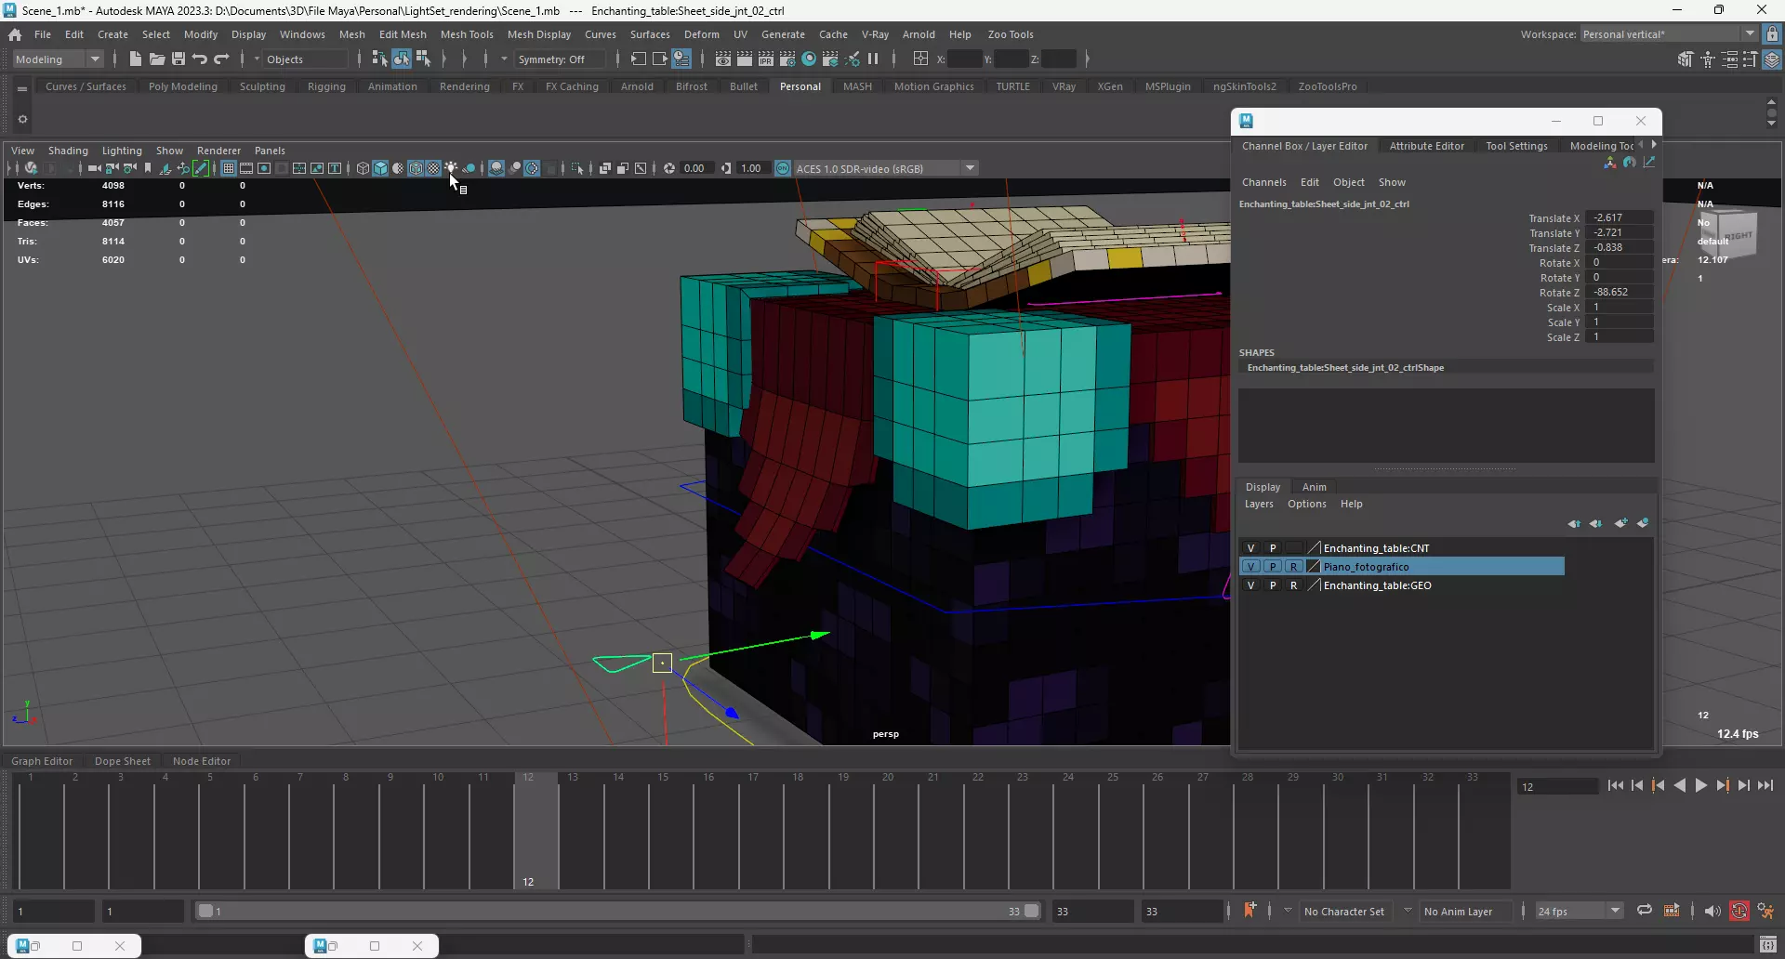
Task: Enable wireframe shading in viewport toolbar
Action: coord(363,168)
